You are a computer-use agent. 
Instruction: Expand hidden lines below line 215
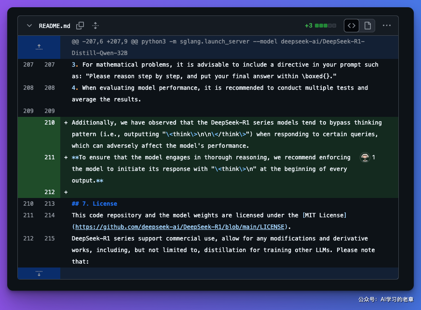(39, 273)
